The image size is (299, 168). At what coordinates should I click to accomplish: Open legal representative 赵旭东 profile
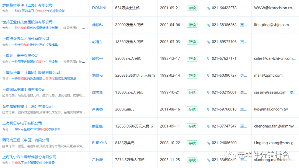pos(97,42)
